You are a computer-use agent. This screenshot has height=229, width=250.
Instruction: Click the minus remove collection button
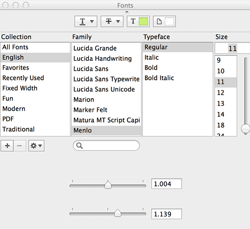(x=20, y=145)
